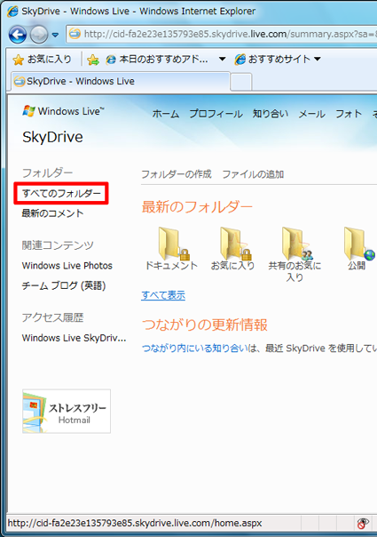The image size is (377, 537).
Task: Expand the おすすめサイト dropdown
Action: (x=278, y=60)
